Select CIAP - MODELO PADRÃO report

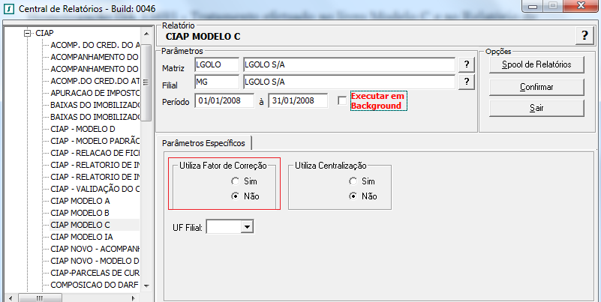coord(95,141)
